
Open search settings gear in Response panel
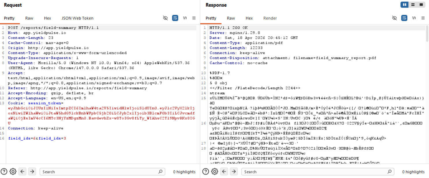coord(215,172)
